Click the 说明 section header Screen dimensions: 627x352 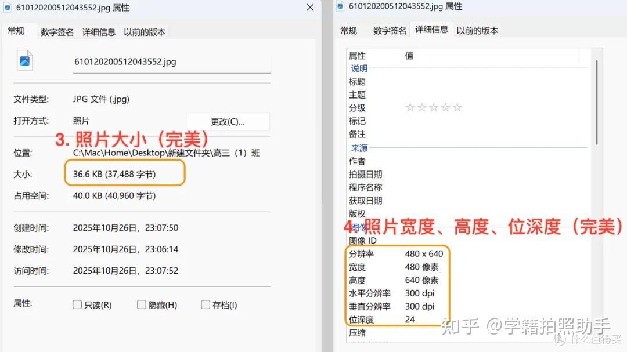359,69
